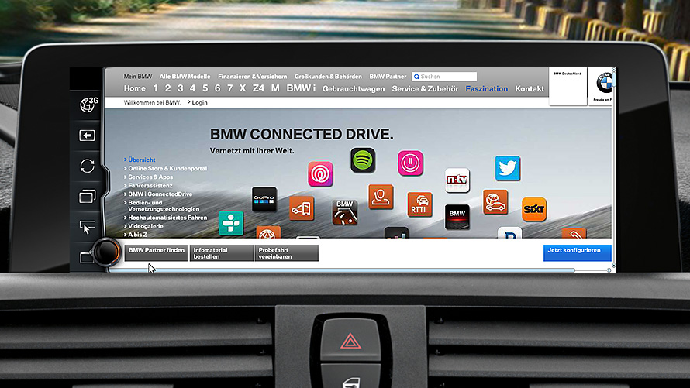Open Bedien- und Vernetzungstechnologien link
The height and width of the screenshot is (388, 690).
click(162, 206)
